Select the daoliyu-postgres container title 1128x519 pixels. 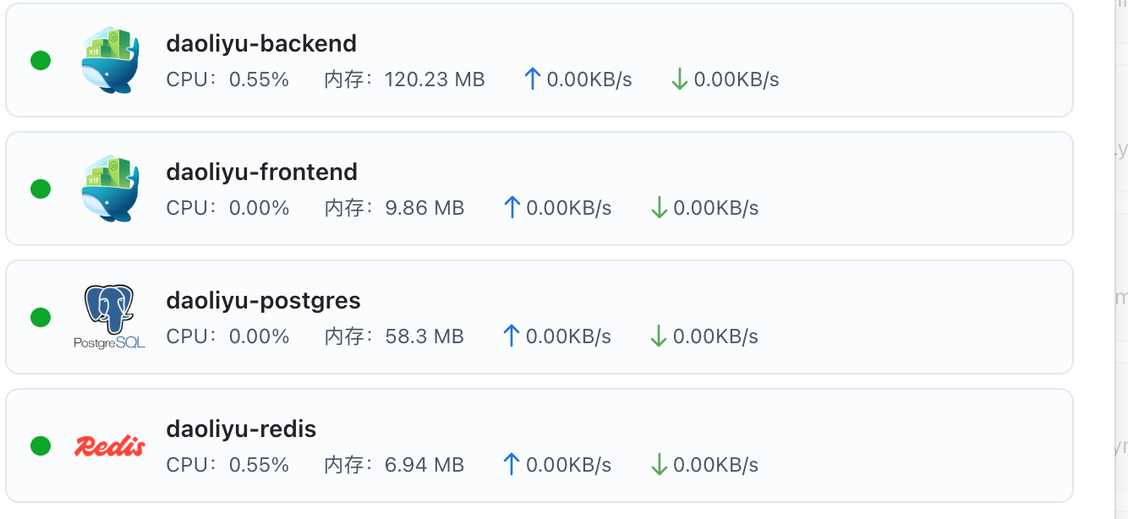[264, 300]
